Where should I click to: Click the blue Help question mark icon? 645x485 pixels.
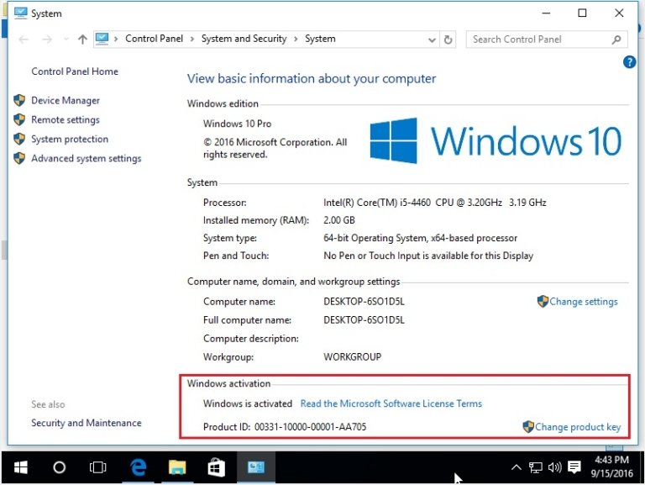pos(629,62)
